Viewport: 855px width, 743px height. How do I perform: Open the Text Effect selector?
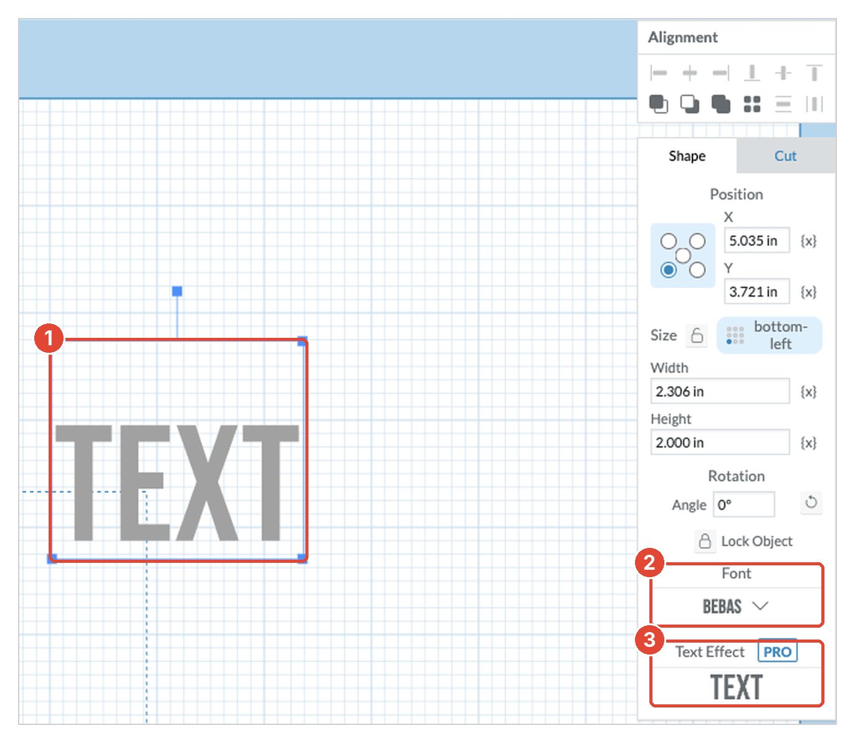pos(736,687)
